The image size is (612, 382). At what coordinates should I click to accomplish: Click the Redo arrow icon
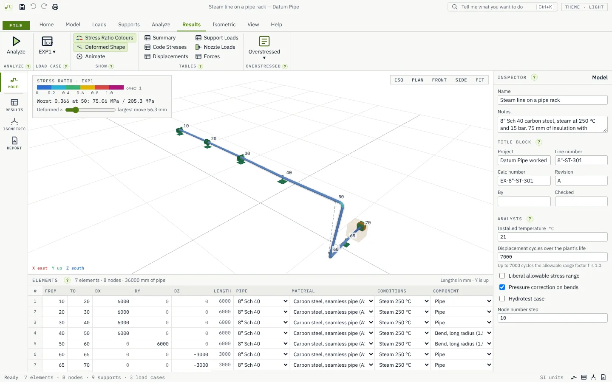click(x=44, y=7)
